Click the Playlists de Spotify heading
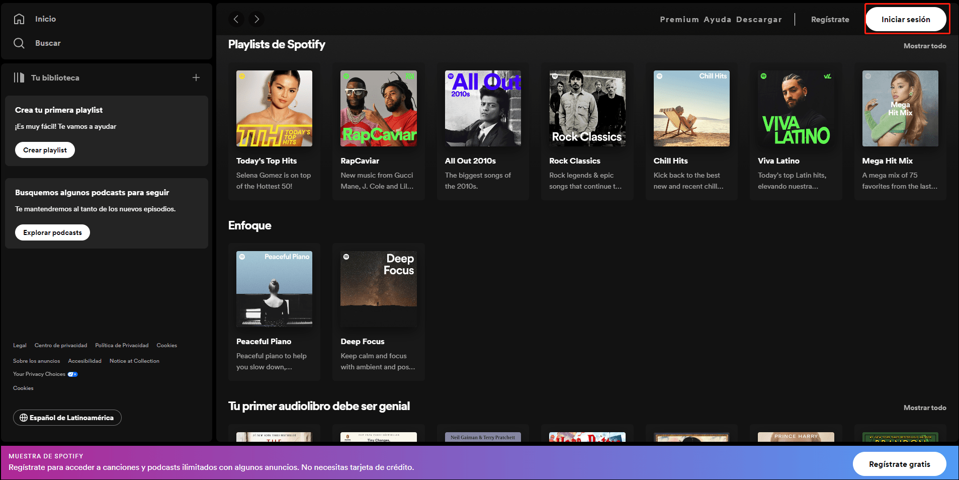Image resolution: width=959 pixels, height=480 pixels. pos(277,44)
